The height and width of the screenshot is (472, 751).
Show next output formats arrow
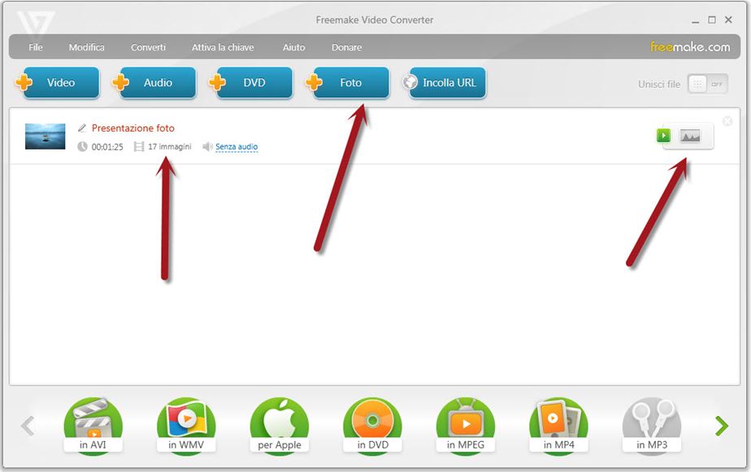721,426
